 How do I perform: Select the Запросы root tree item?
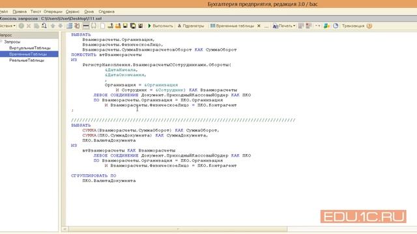(12, 42)
